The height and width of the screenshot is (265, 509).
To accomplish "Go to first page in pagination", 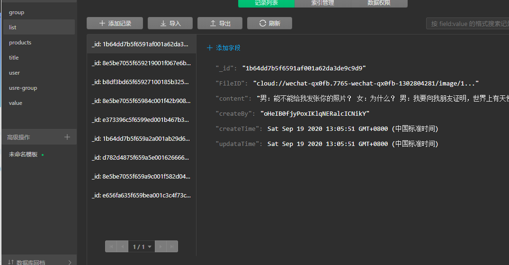I will coord(111,247).
